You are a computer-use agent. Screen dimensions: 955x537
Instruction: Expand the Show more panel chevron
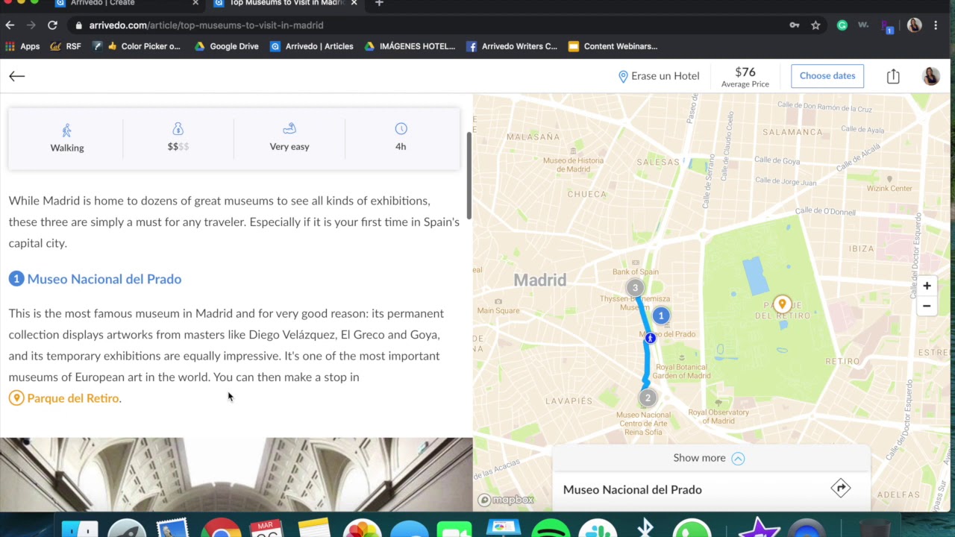click(738, 459)
